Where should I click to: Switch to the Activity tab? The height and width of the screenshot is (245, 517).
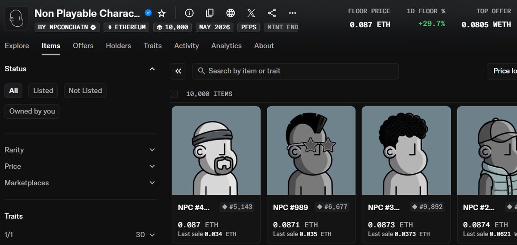[187, 46]
